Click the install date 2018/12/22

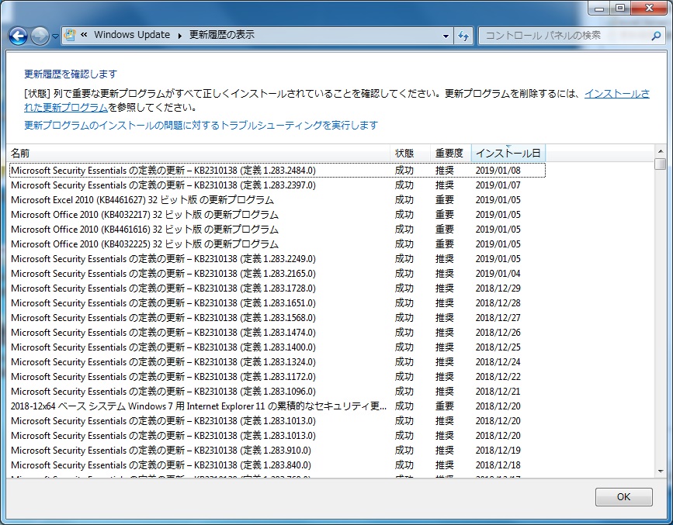498,377
